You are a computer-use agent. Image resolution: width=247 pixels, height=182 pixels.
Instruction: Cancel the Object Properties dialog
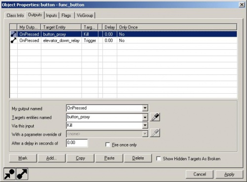[200, 174]
